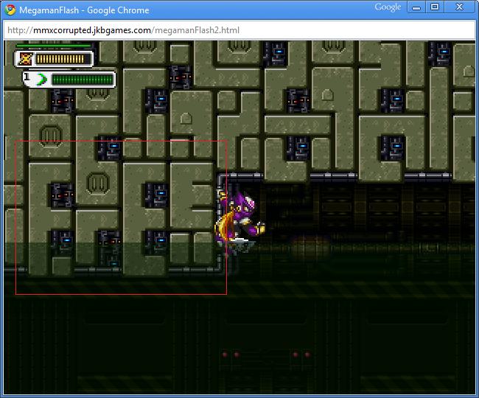
Task: Click the green arrow weapon icon
Action: pyautogui.click(x=41, y=80)
